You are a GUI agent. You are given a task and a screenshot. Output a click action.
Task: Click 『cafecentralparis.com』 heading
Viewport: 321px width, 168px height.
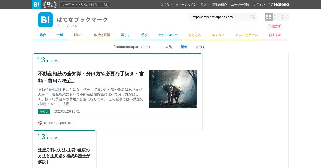point(133,47)
